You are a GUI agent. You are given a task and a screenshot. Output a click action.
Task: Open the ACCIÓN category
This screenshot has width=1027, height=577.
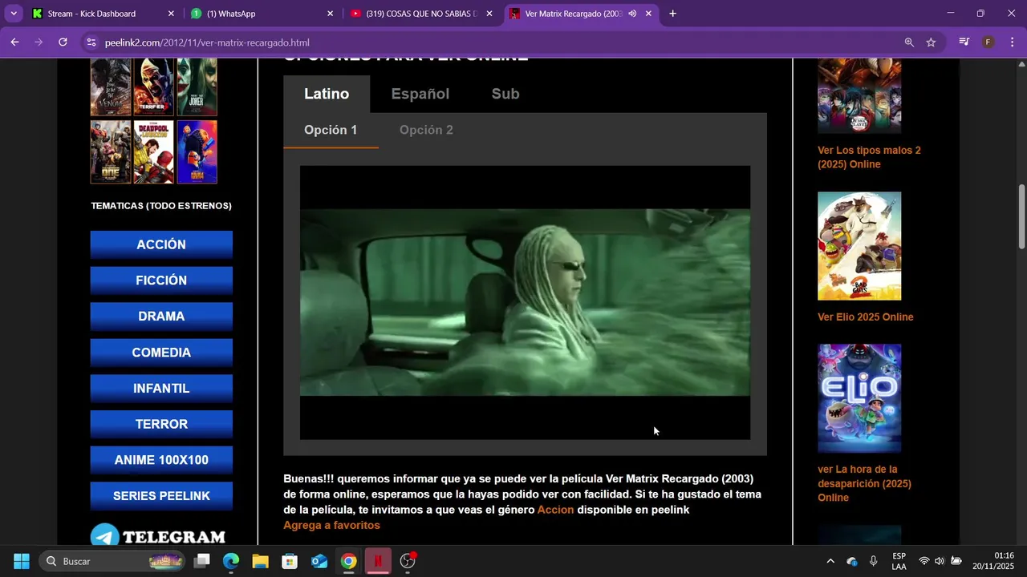161,244
